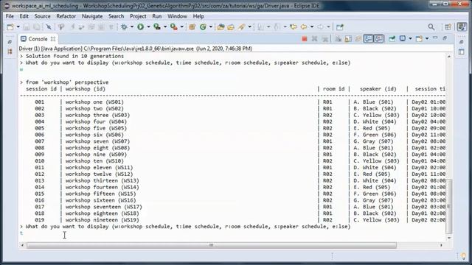This screenshot has width=472, height=265.
Task: Maximize the Console view panel
Action: click(x=445, y=38)
